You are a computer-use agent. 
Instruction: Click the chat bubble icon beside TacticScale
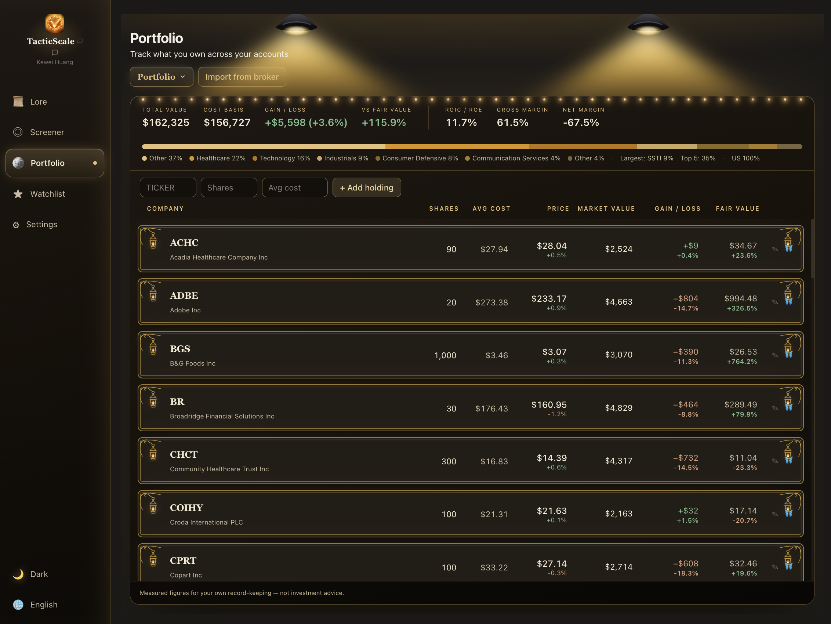pos(80,41)
